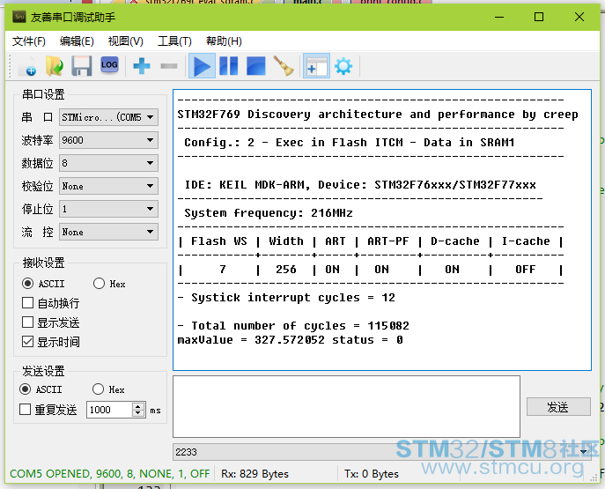Pause reception with the pause icon
605x489 pixels.
[x=228, y=66]
